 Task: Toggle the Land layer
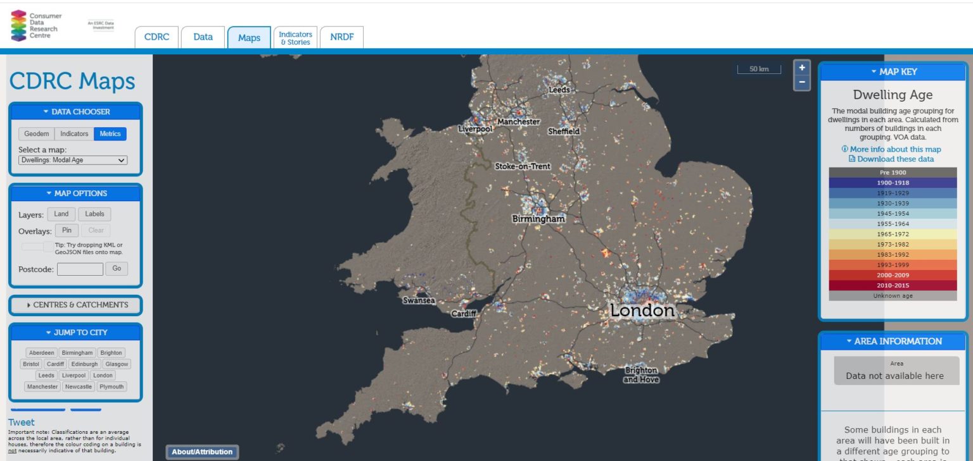coord(61,214)
